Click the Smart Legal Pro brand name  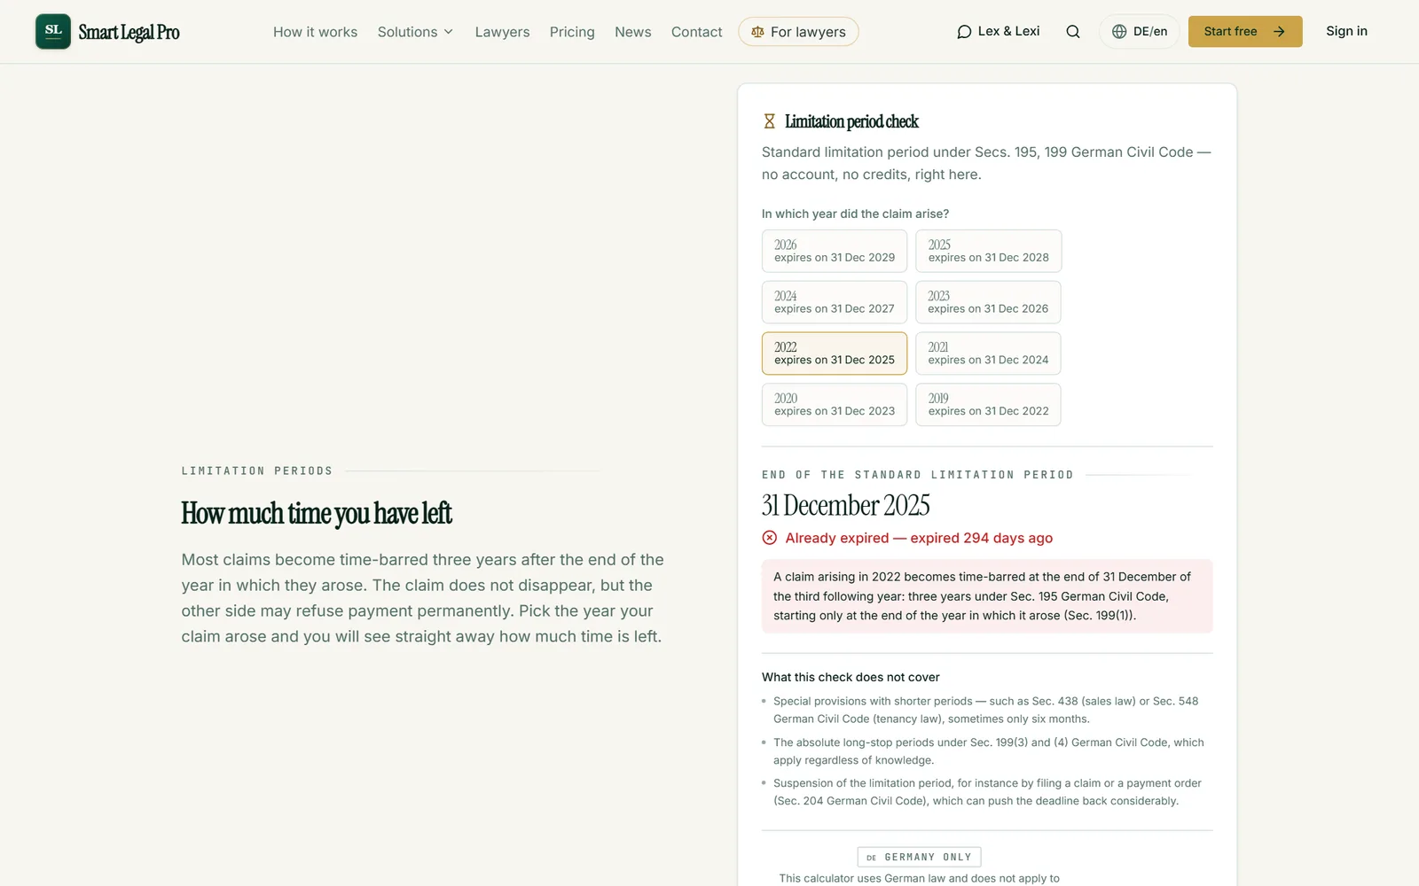coord(129,33)
